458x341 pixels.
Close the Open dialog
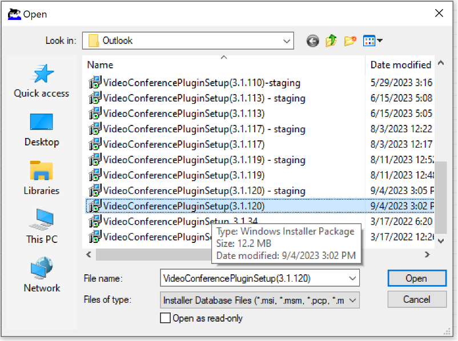[x=439, y=13]
